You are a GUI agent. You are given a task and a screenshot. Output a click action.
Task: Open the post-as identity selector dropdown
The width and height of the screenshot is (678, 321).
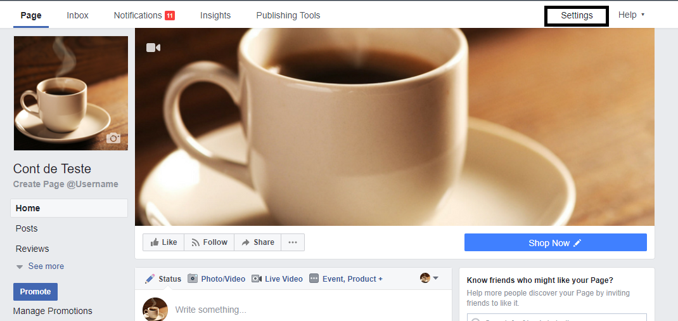pyautogui.click(x=430, y=278)
